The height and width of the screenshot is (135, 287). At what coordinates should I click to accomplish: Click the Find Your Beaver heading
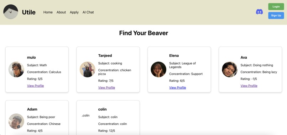point(143,33)
